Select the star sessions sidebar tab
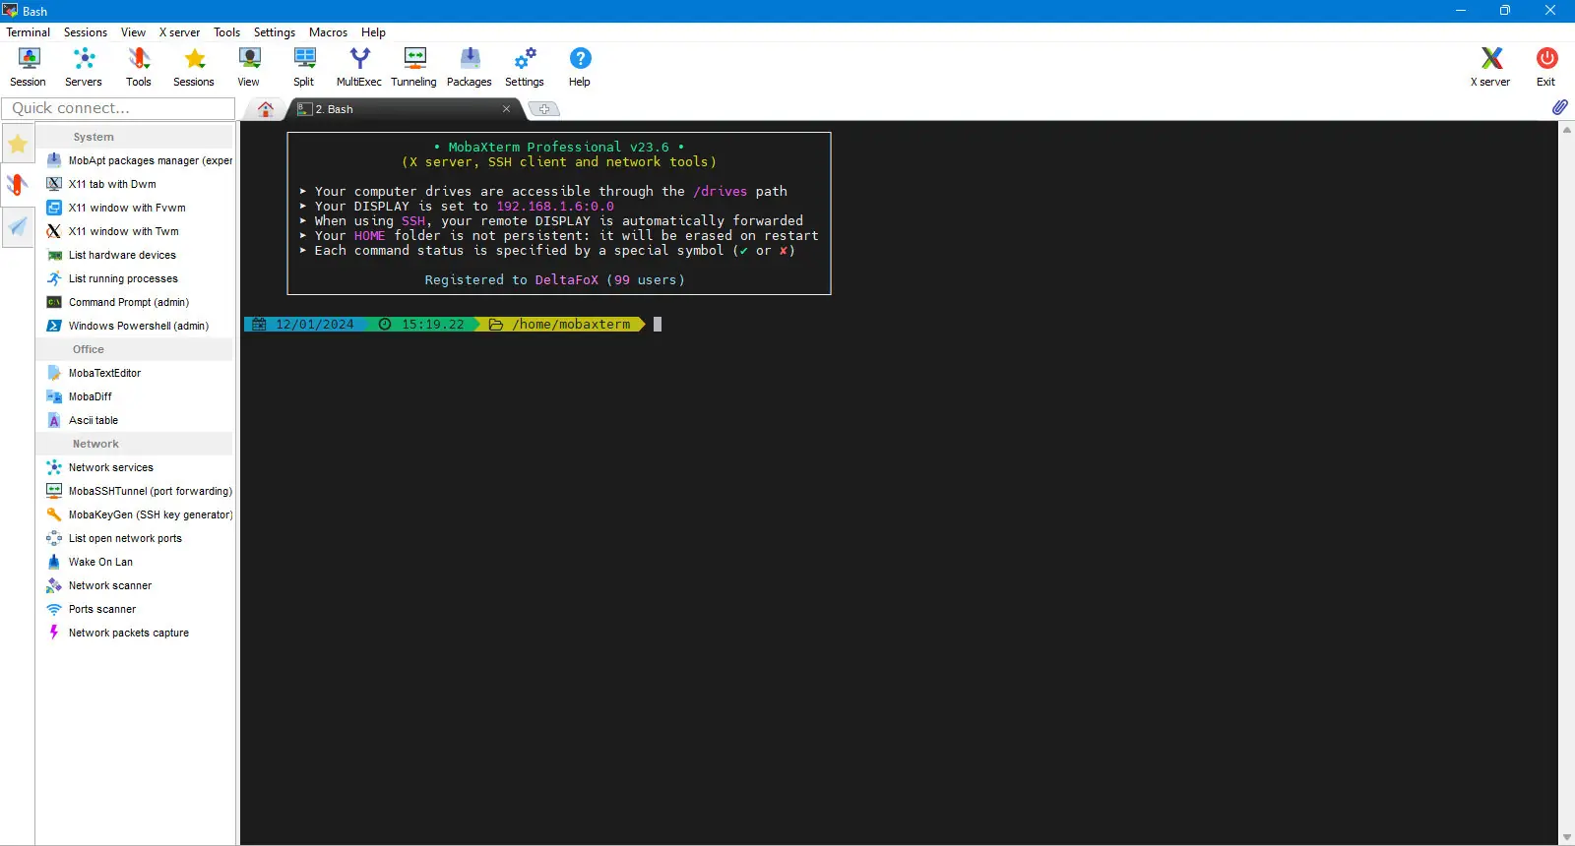 point(18,145)
